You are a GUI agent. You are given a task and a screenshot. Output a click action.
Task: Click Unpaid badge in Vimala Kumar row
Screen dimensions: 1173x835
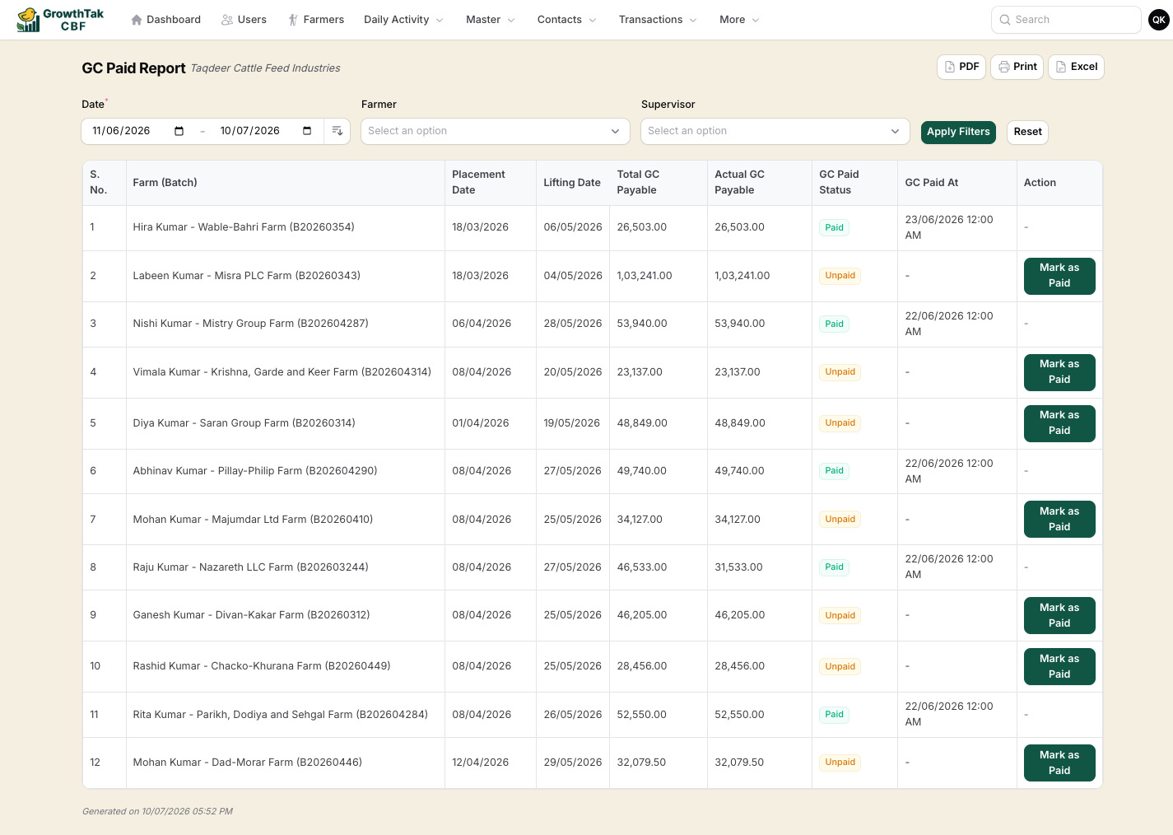click(x=840, y=372)
